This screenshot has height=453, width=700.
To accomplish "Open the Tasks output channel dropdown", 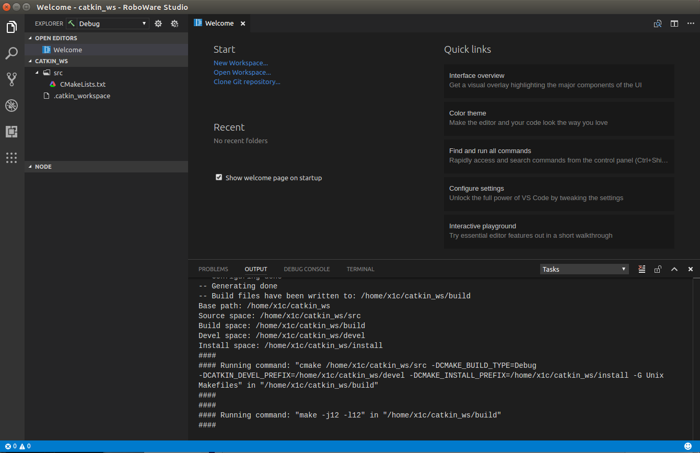I will [x=584, y=269].
